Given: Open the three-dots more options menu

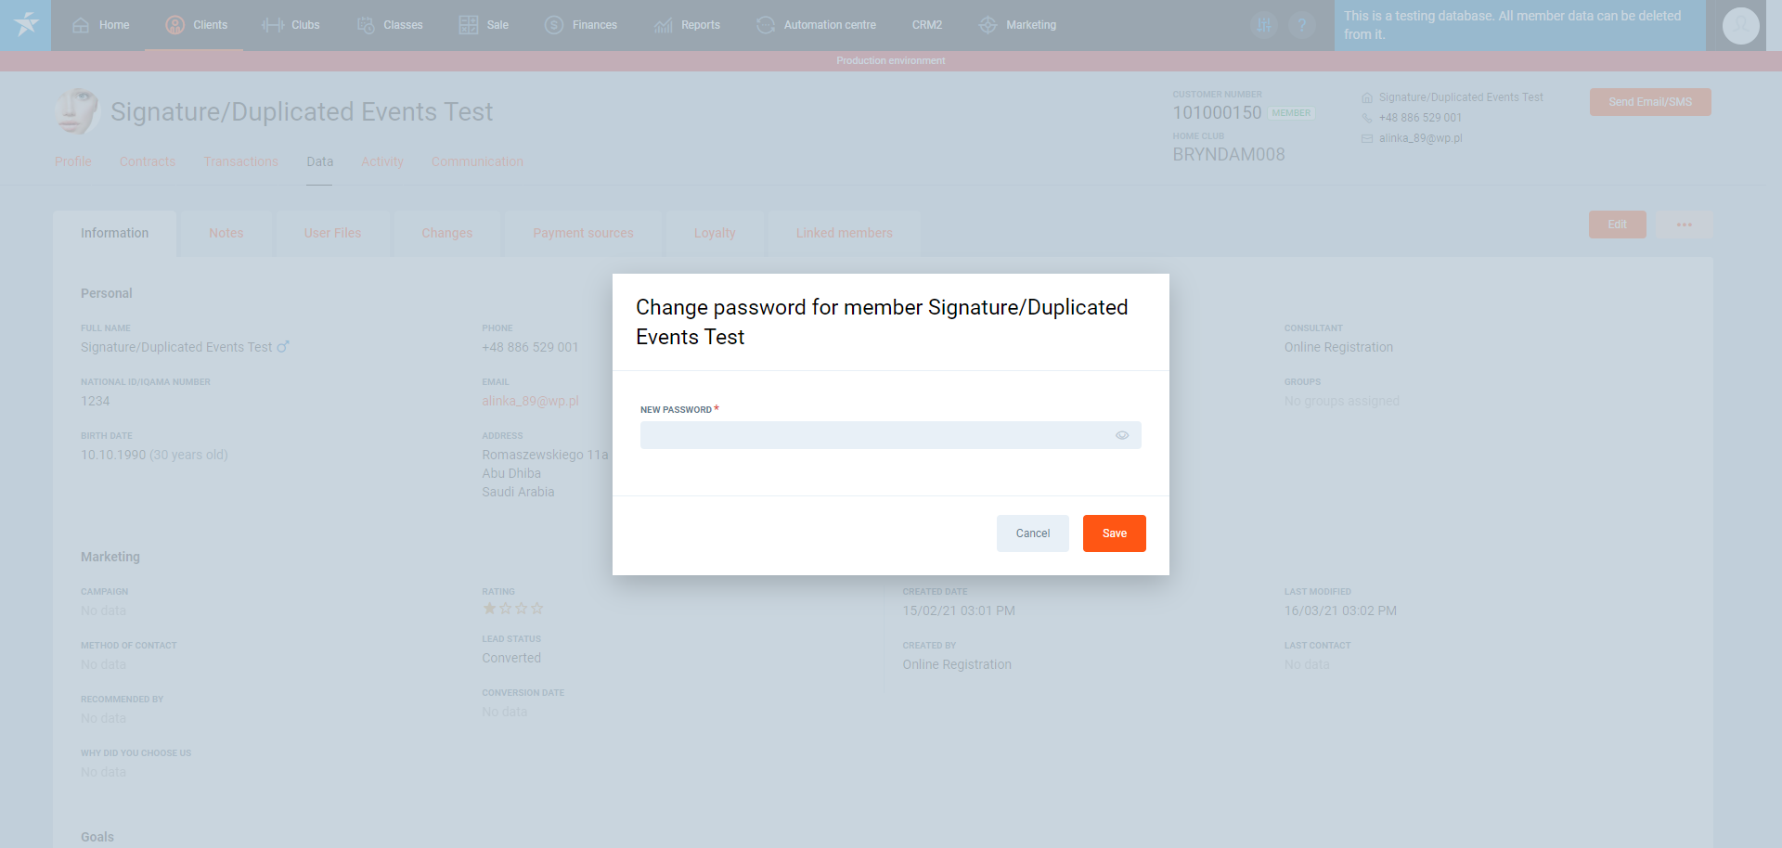Looking at the screenshot, I should coord(1684,225).
